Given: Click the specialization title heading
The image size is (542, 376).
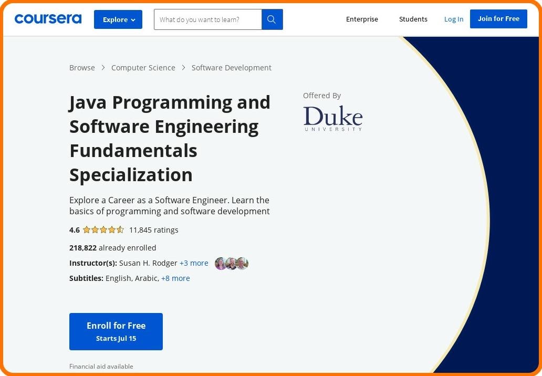Looking at the screenshot, I should point(170,138).
